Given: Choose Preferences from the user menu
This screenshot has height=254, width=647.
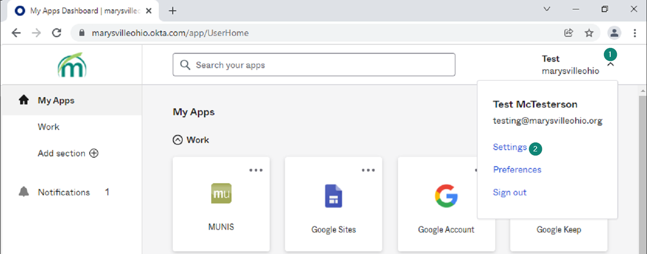Looking at the screenshot, I should click(x=517, y=169).
